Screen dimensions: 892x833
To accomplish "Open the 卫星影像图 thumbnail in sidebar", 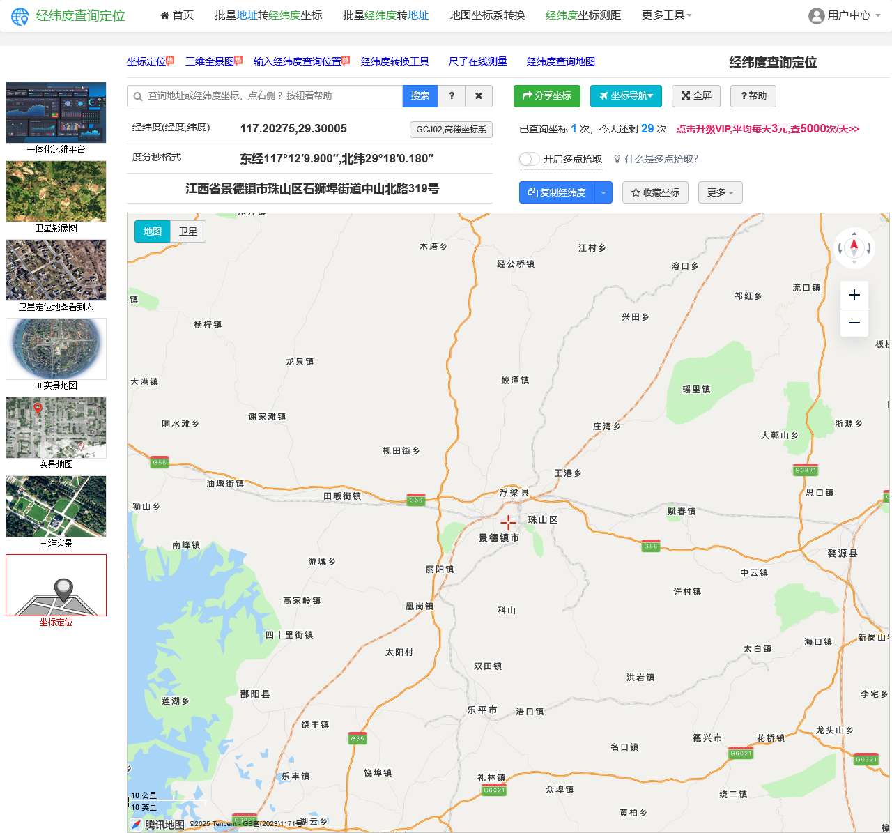I will (56, 192).
